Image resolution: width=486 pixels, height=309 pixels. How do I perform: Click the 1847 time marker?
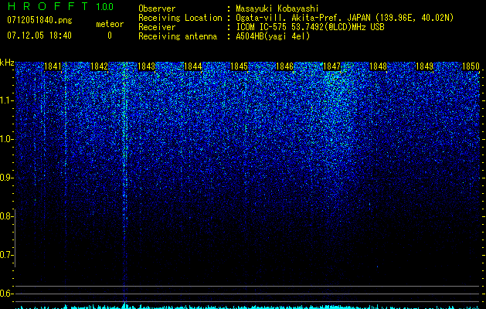(x=331, y=66)
